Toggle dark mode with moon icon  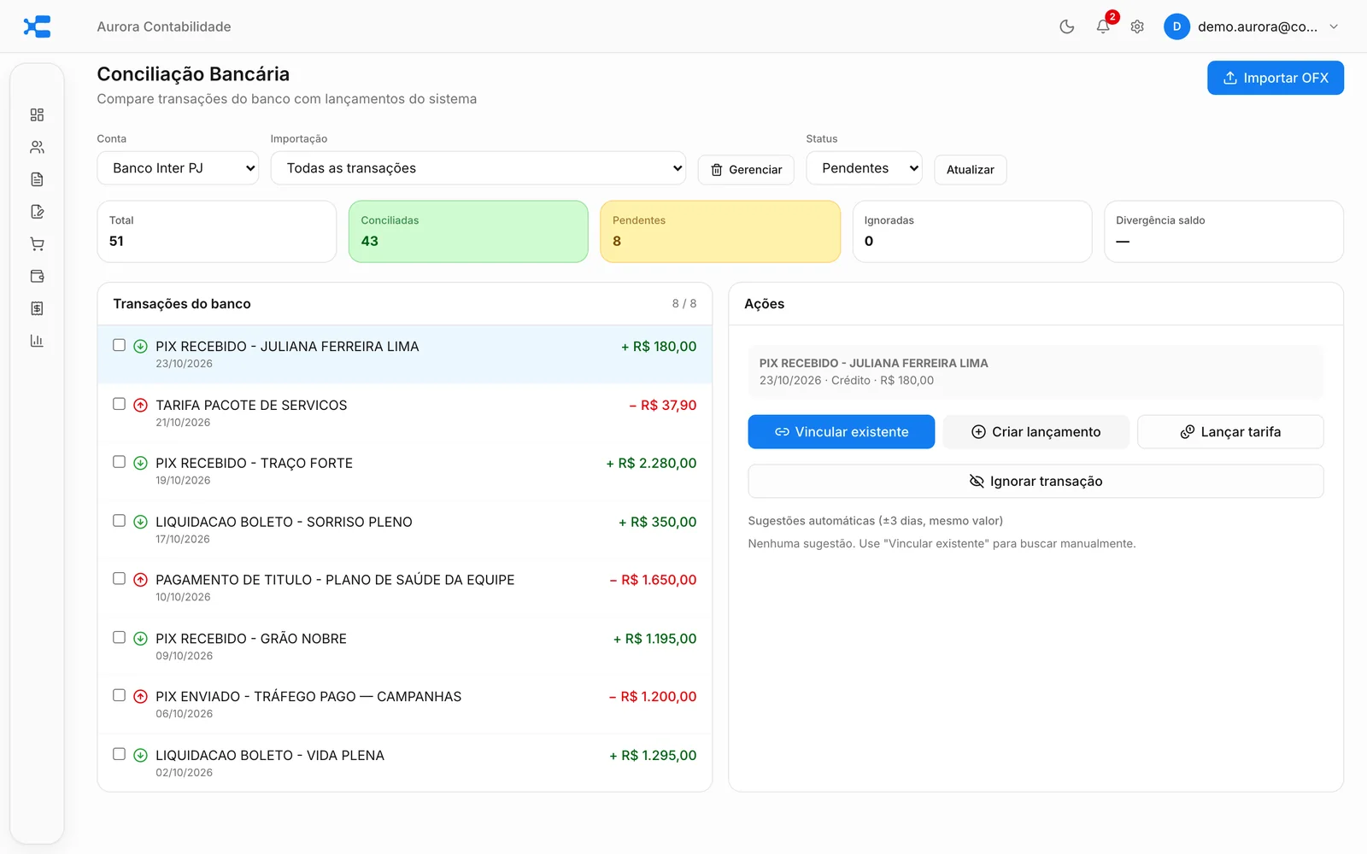pyautogui.click(x=1066, y=26)
